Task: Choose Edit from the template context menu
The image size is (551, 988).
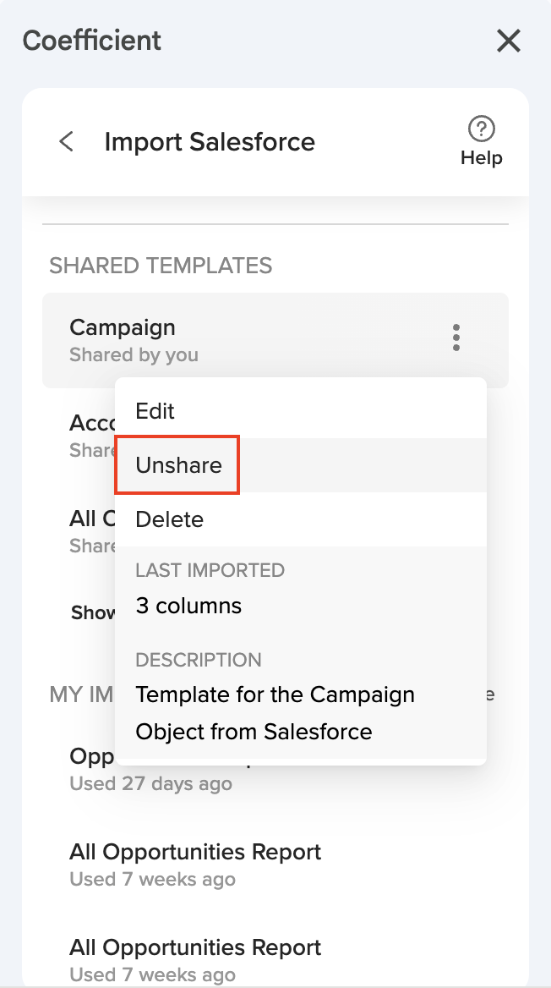Action: click(155, 411)
